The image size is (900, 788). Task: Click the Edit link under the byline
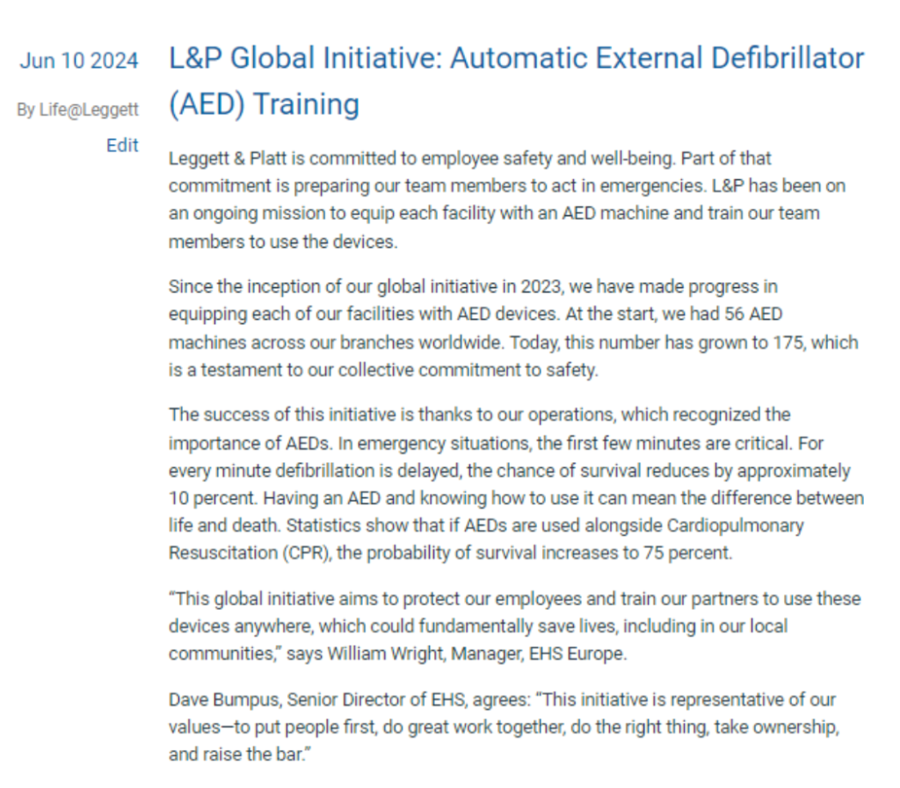122,146
